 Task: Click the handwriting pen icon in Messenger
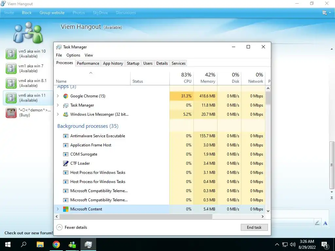coord(317,223)
